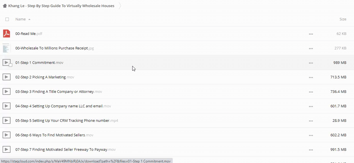Open more actions menu for 00-Read Me.pdf

click(x=311, y=34)
